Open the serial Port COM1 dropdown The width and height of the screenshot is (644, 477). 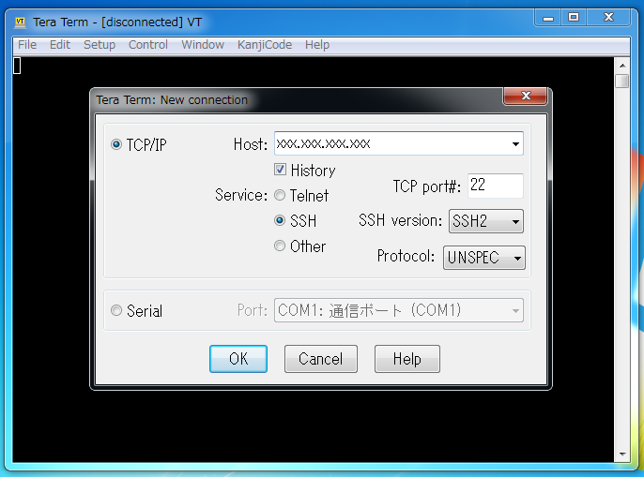click(399, 310)
